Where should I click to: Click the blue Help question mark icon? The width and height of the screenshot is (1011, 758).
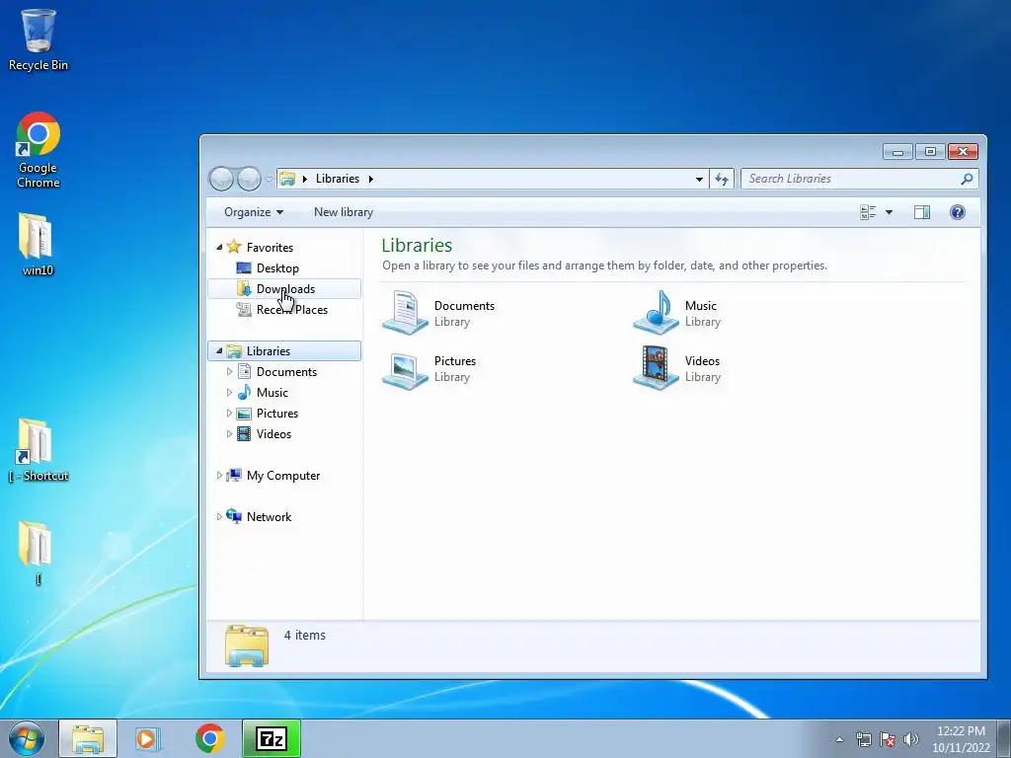click(x=958, y=212)
